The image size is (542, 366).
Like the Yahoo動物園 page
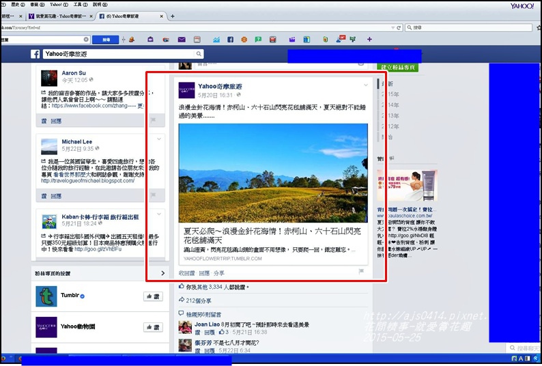pyautogui.click(x=153, y=327)
